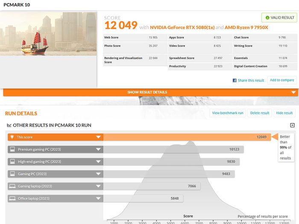The height and width of the screenshot is (224, 299).
Task: Click the laptop icon for Gaming laptop (2023)
Action: (12, 186)
